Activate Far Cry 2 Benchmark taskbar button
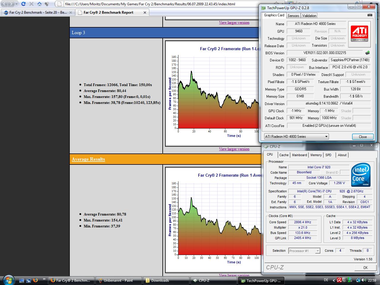The image size is (380, 285). coord(71,281)
